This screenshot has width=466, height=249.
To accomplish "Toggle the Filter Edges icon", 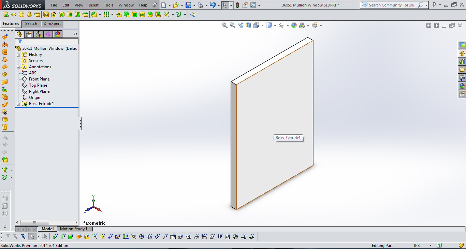I will pyautogui.click(x=63, y=236).
